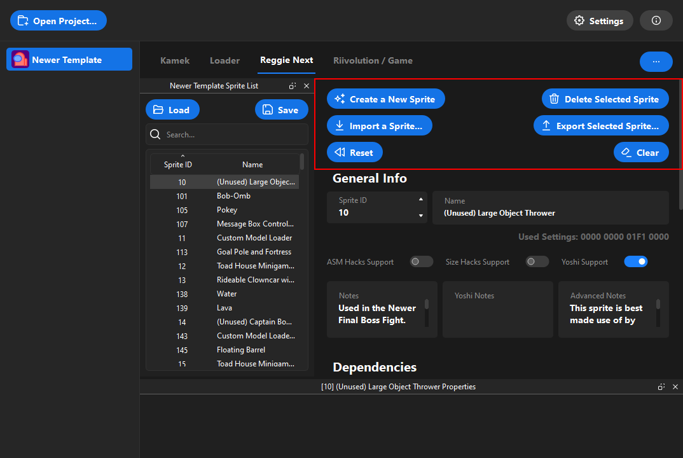Click the sprite Name field
Viewport: 683px width, 458px height.
pyautogui.click(x=551, y=207)
